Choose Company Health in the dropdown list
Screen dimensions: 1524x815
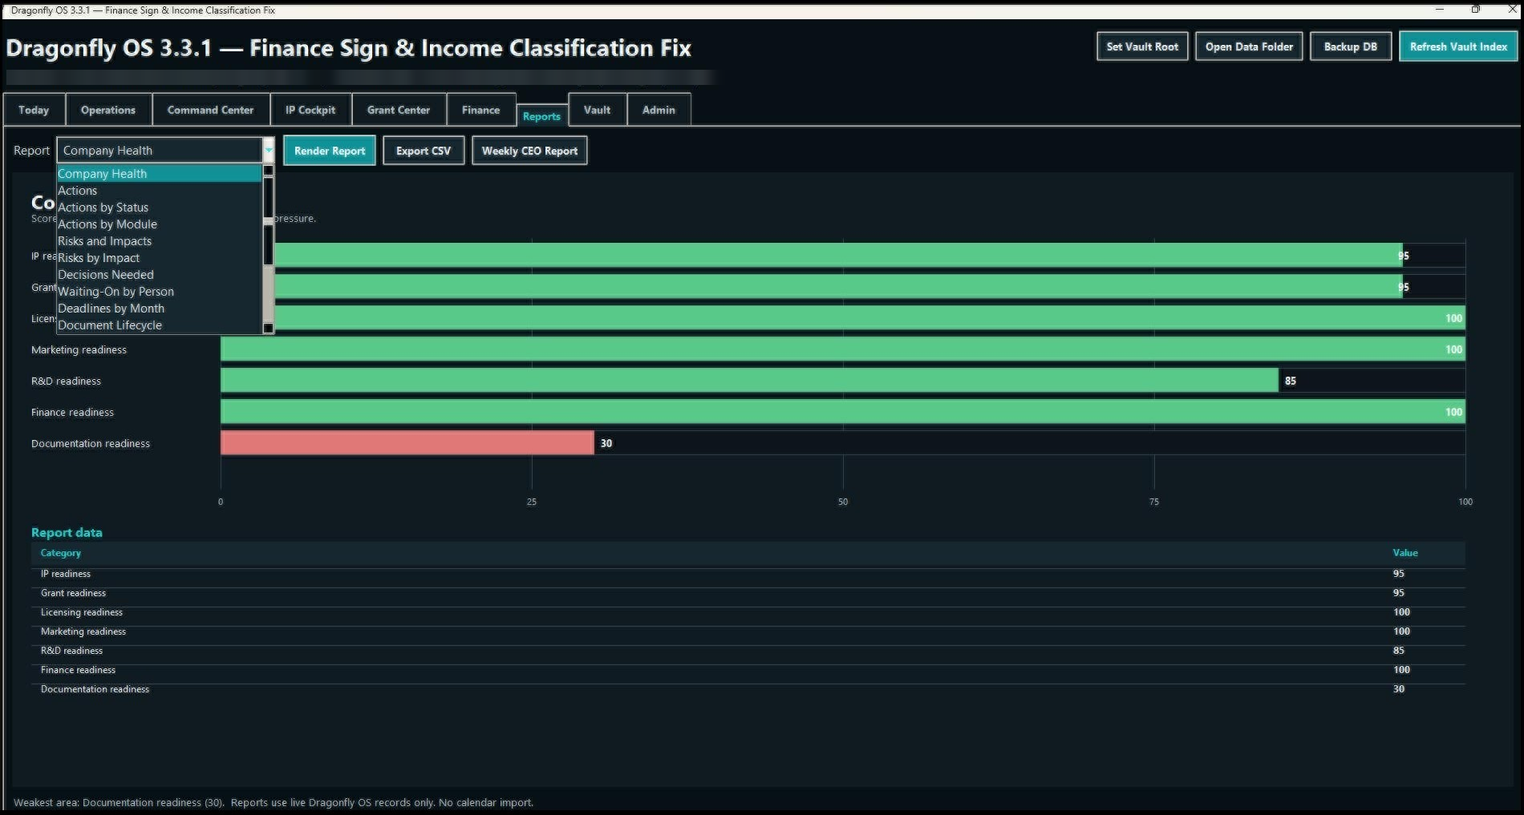[x=159, y=174]
